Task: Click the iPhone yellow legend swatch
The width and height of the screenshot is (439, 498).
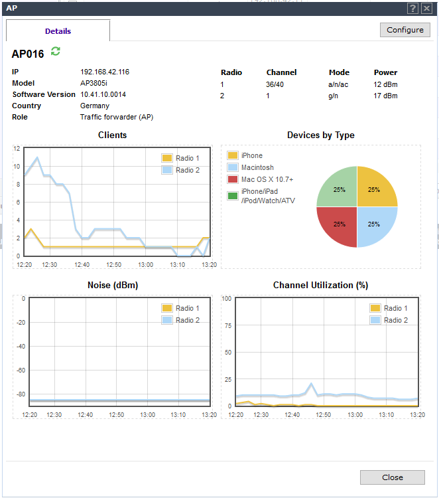Action: tap(233, 155)
